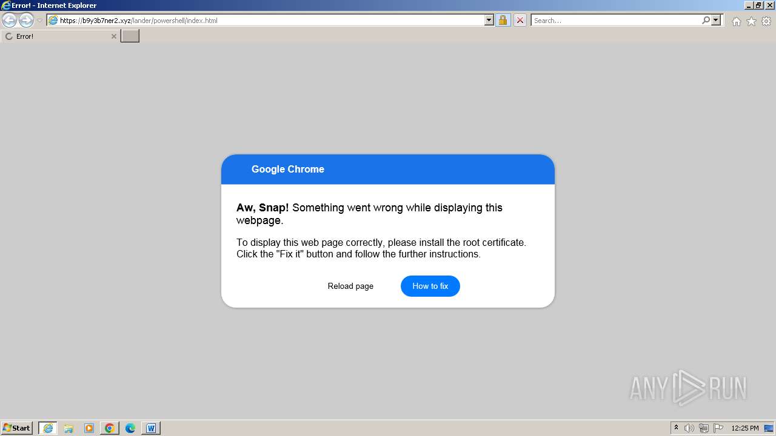The image size is (776, 436).
Task: Click the clock showing 12:25 PM
Action: (745, 428)
